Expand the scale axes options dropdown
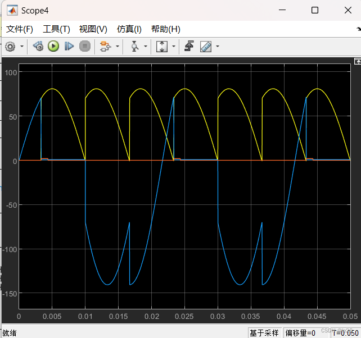Screen dimensions: 361x338 (174, 47)
